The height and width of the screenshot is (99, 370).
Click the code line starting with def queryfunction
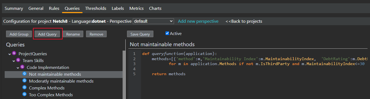pyautogui.click(x=180, y=54)
